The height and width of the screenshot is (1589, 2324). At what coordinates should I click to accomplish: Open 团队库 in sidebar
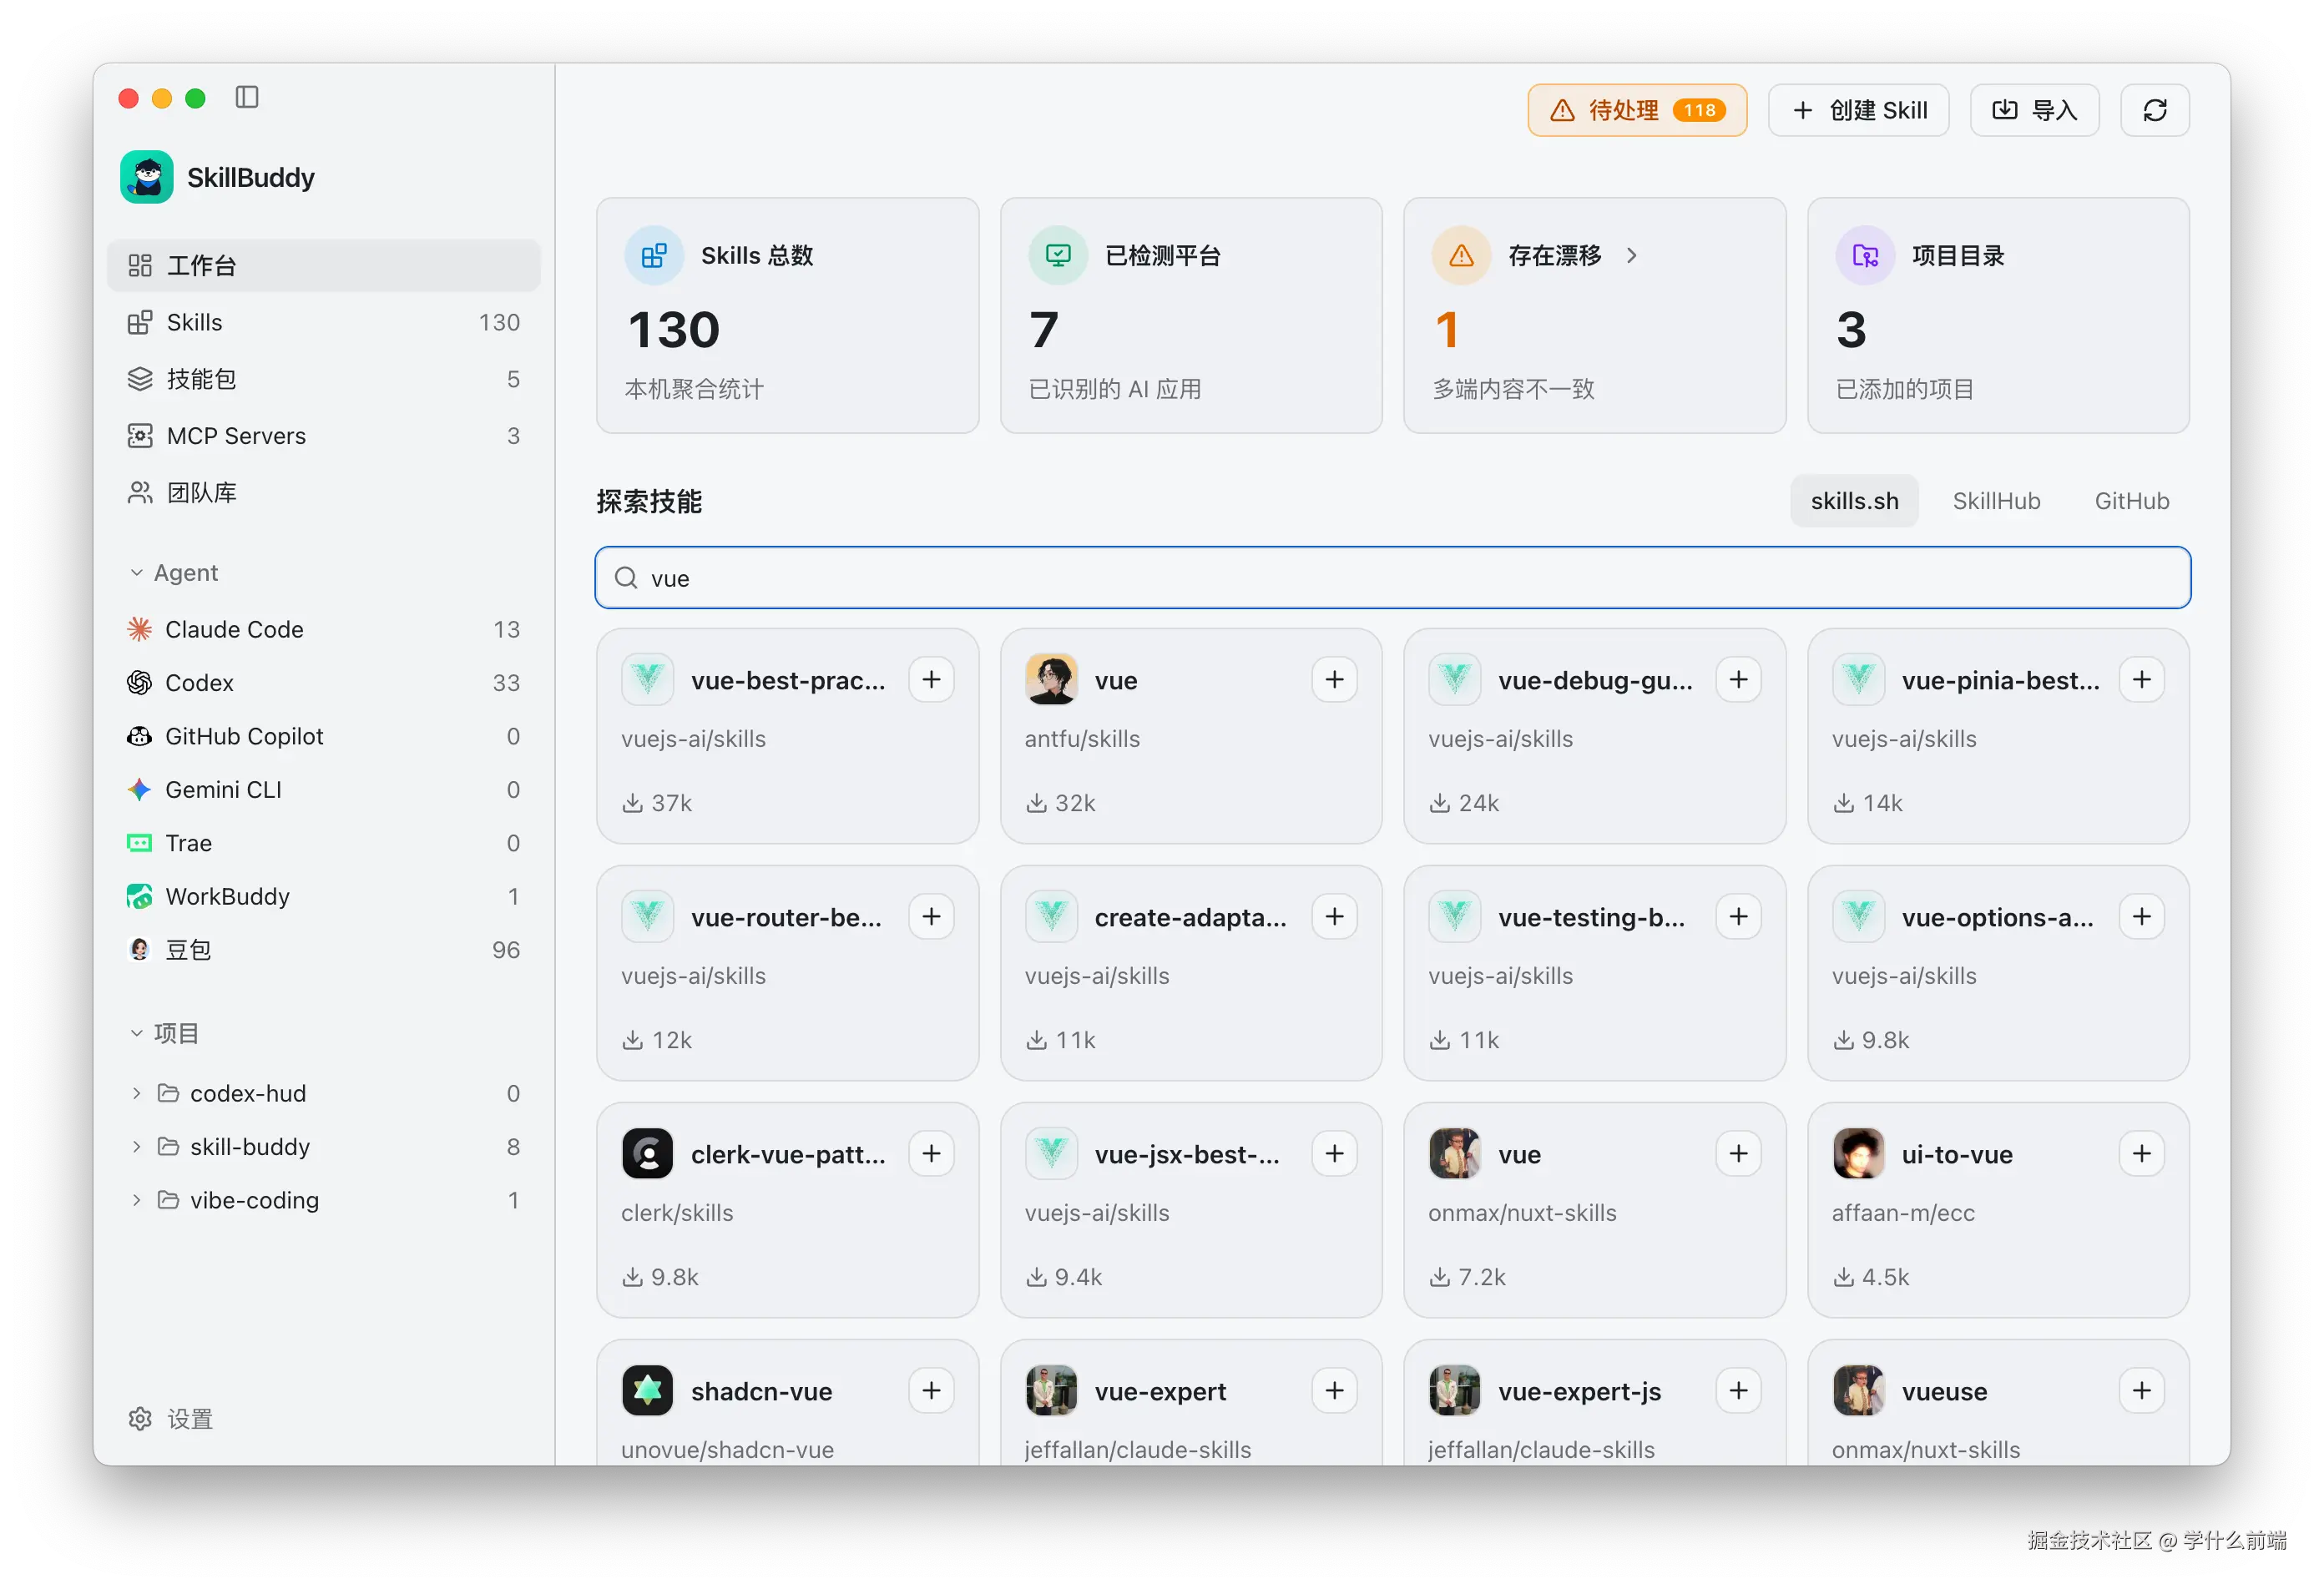pos(323,493)
